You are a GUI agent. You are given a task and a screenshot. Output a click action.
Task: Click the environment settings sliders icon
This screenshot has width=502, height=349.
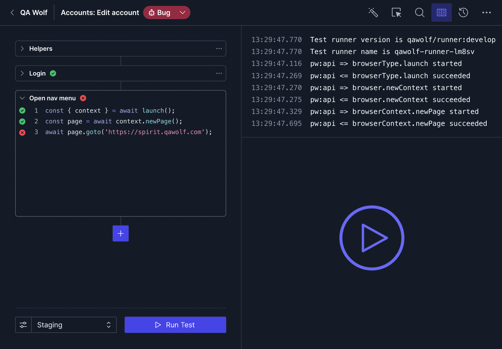[23, 325]
